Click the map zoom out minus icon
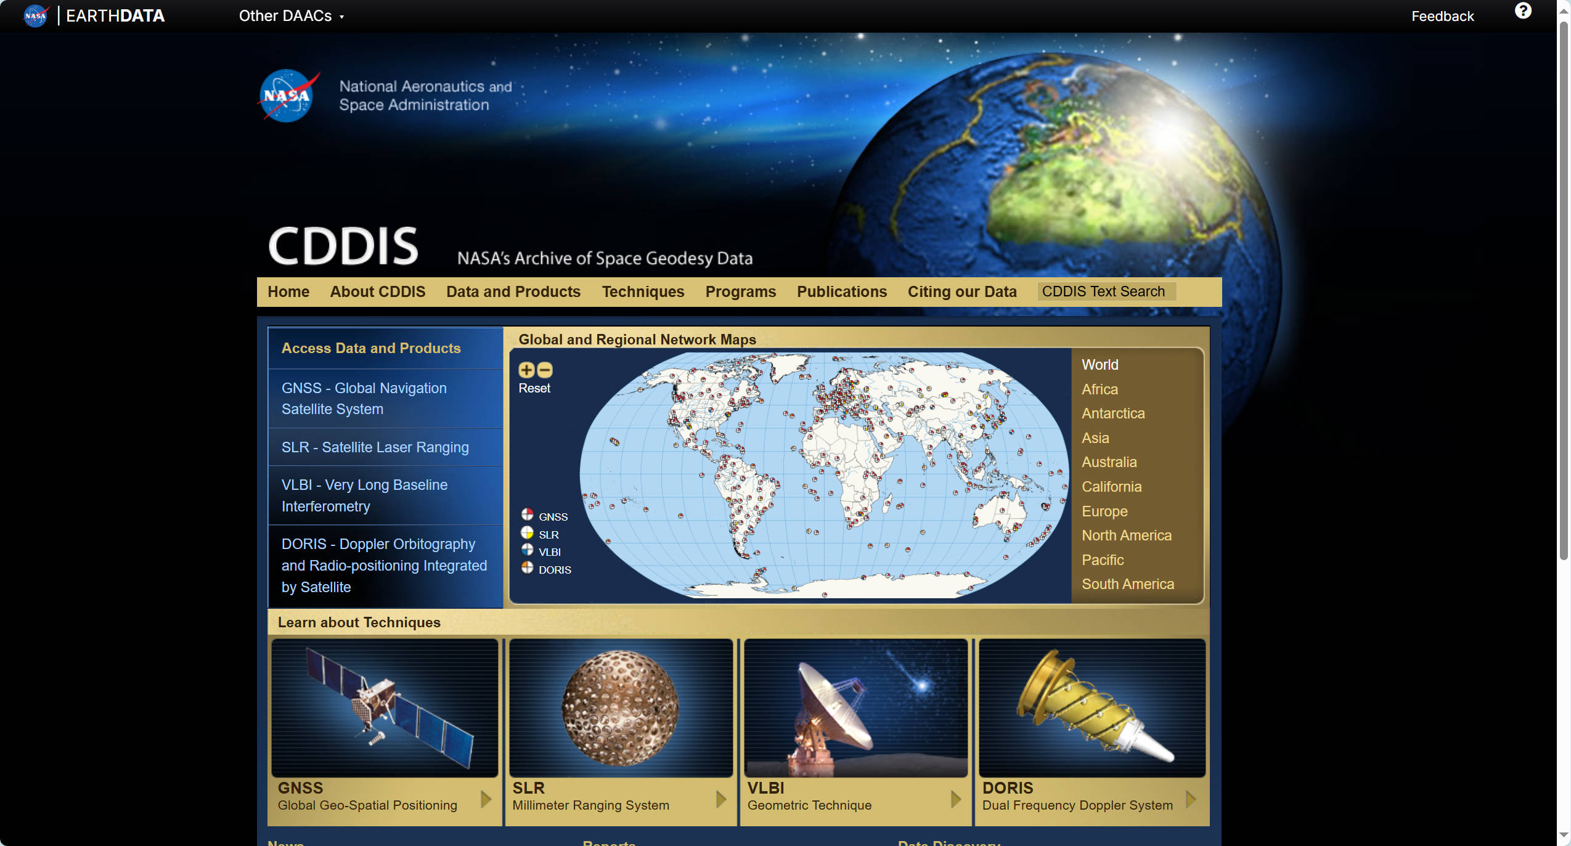1571x846 pixels. coord(545,370)
